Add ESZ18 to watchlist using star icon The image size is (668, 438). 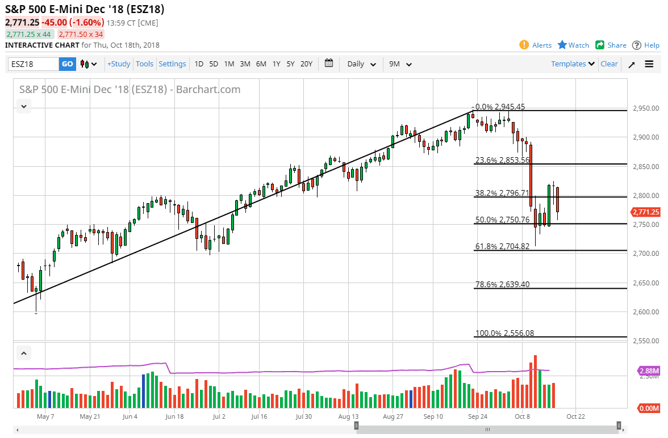point(573,45)
